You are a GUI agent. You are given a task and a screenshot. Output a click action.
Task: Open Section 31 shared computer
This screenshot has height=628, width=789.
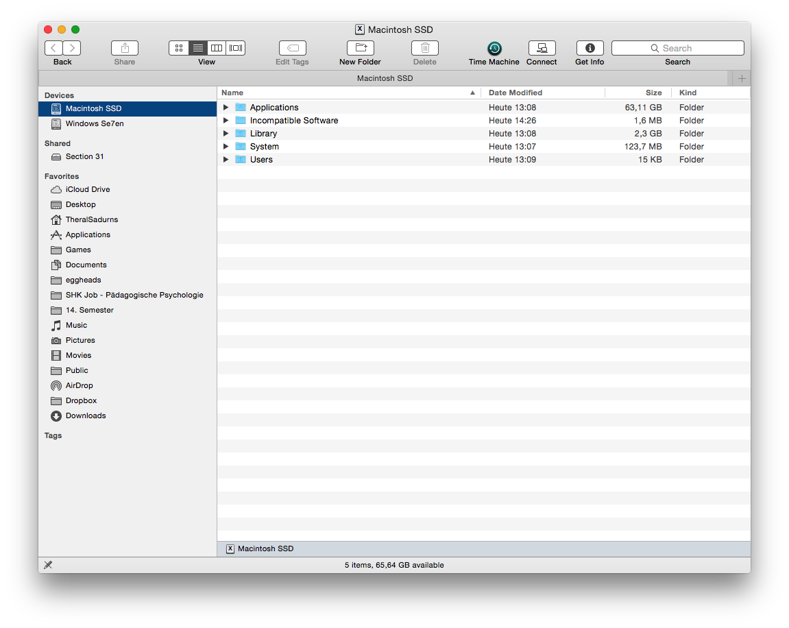click(x=128, y=156)
